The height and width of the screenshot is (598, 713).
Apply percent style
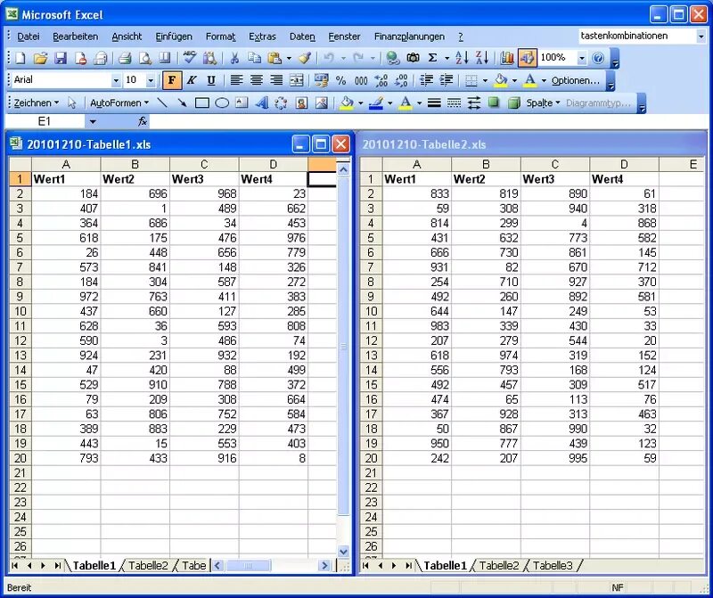(340, 80)
